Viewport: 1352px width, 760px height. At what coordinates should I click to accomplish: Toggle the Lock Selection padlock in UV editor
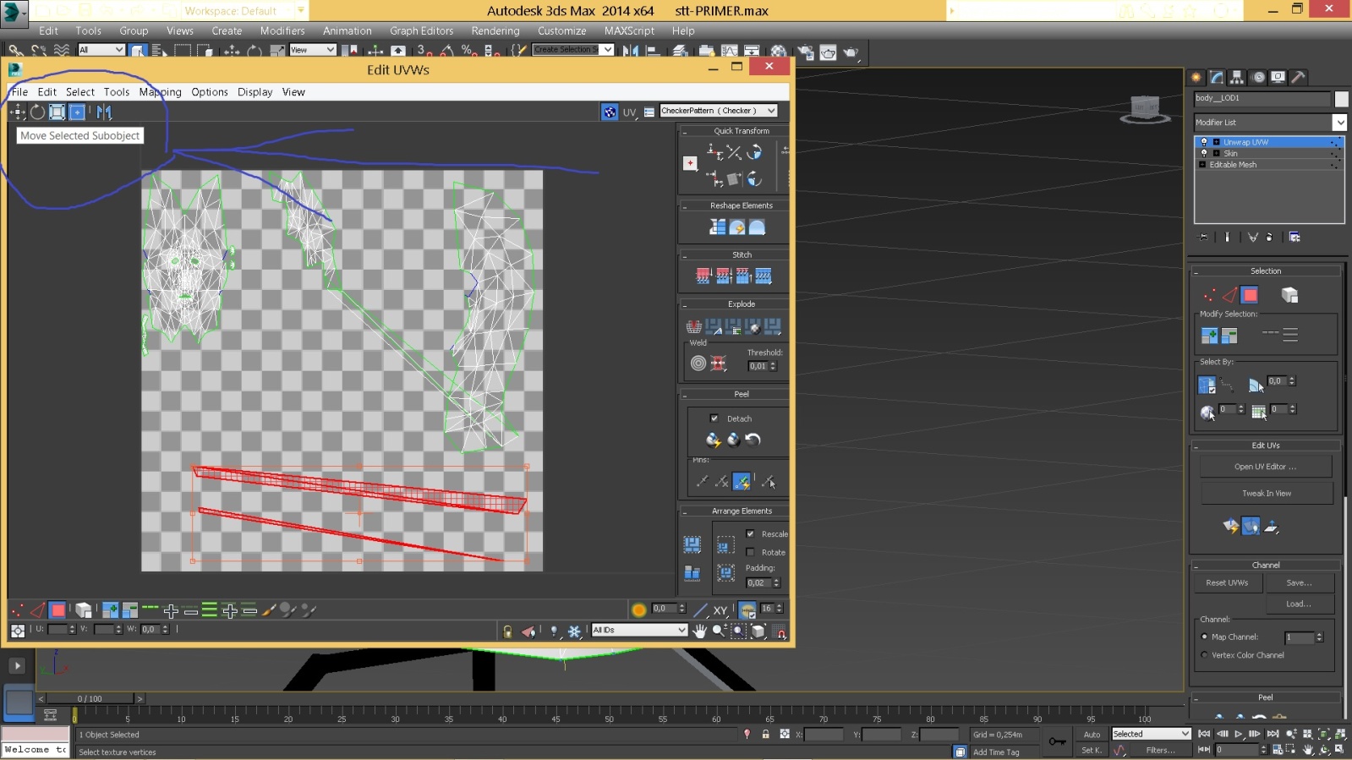(507, 632)
